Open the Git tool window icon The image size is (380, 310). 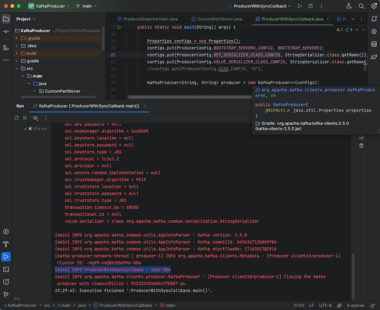[x=6, y=294]
